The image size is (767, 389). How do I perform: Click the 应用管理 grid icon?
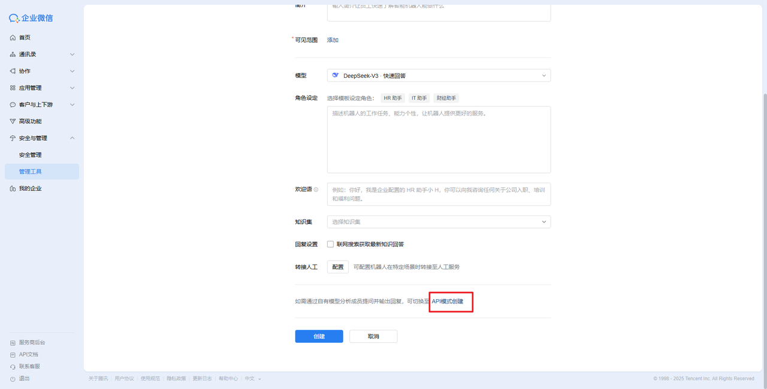point(13,88)
